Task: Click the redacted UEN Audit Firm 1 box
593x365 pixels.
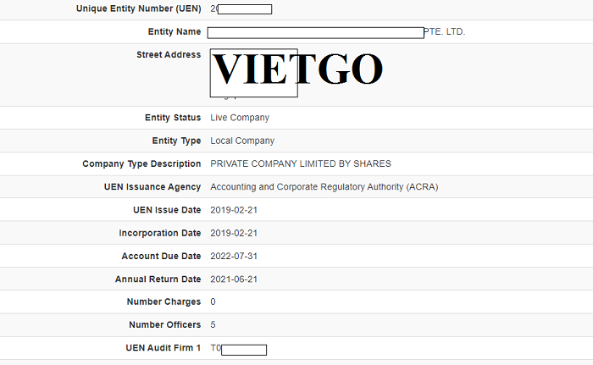Action: (x=244, y=350)
